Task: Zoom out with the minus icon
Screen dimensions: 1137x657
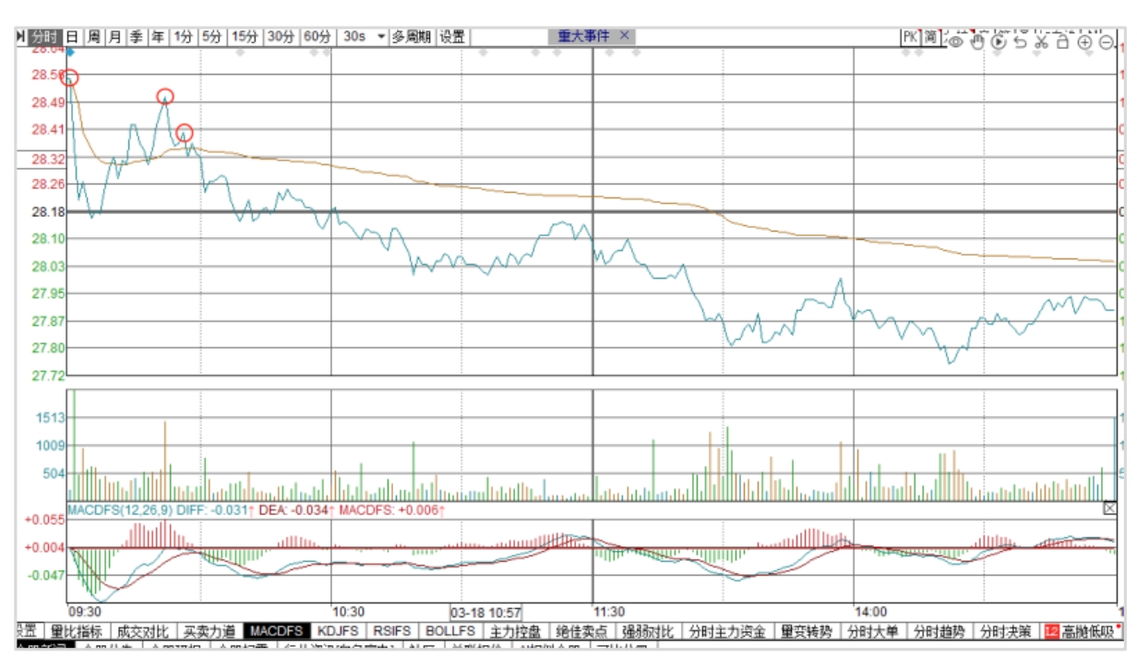Action: click(x=1106, y=42)
